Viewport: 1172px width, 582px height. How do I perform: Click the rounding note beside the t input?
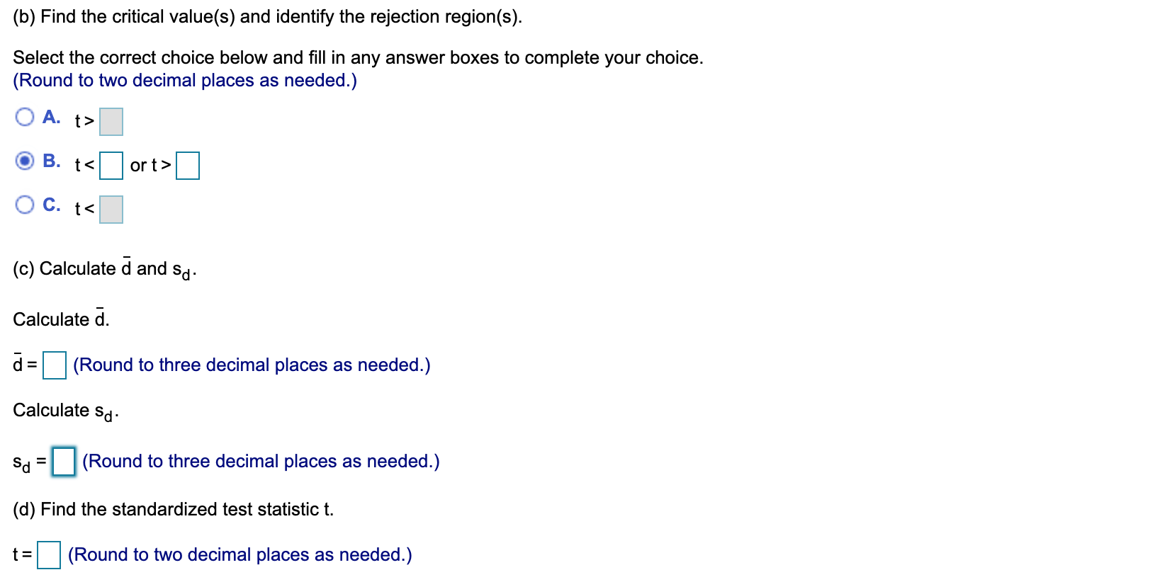pos(239,555)
